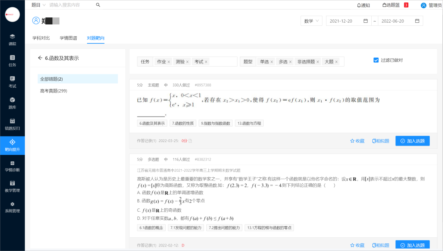Click the school logo at top left
Screen dimensions: 443x251
(x=12, y=15)
